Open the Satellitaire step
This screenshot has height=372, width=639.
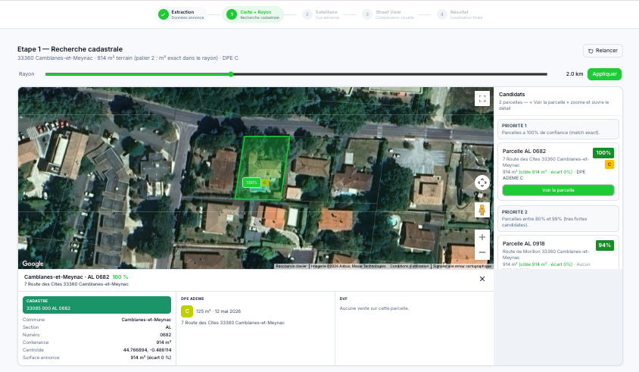point(321,14)
